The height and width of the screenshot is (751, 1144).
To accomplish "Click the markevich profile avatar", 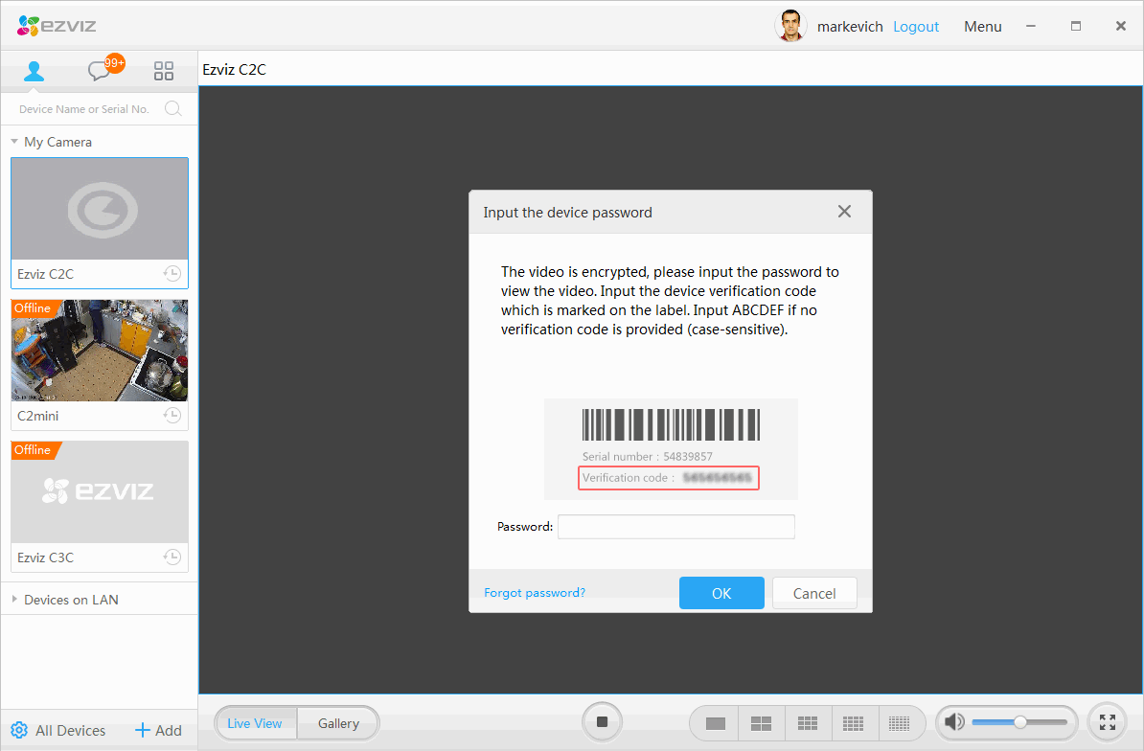I will click(x=789, y=26).
